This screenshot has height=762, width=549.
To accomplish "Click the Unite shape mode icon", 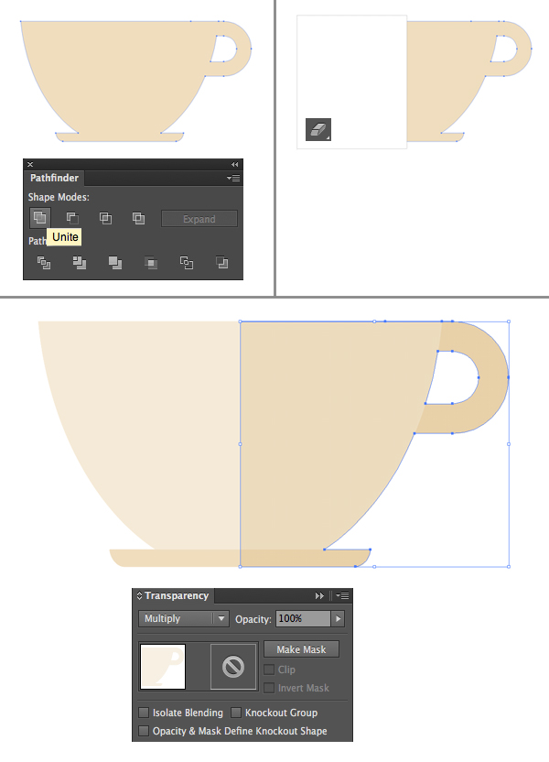I will 39,218.
